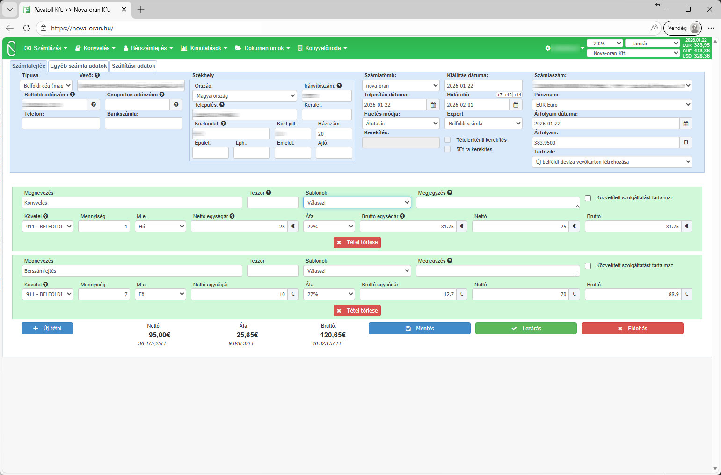The width and height of the screenshot is (721, 475).
Task: Open calendar picker for Teljesítés dátuma
Action: [433, 105]
